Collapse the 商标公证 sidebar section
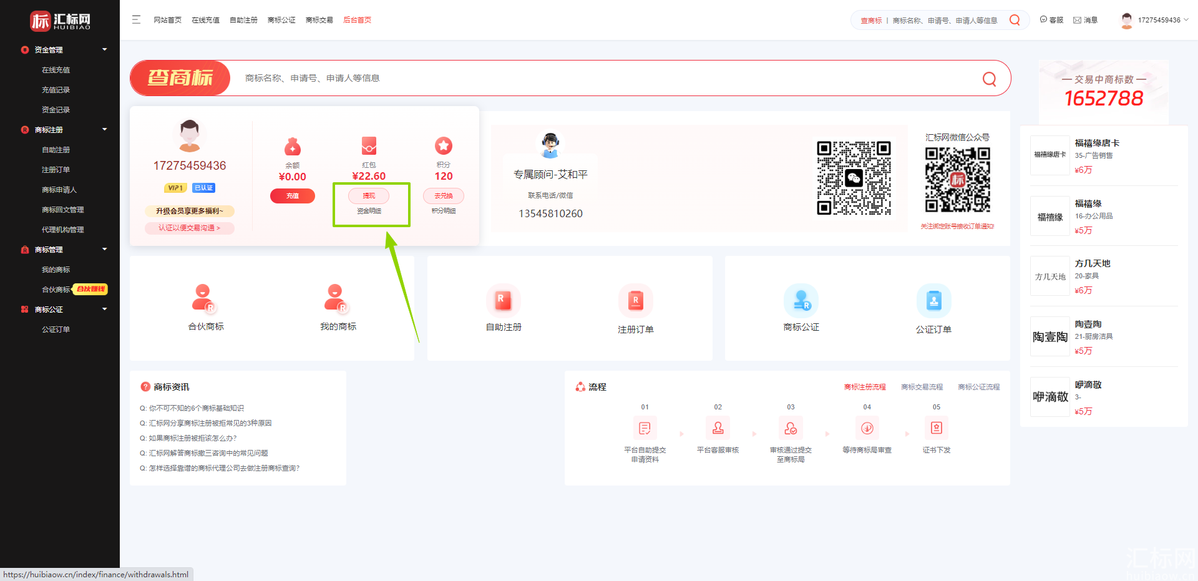 click(105, 309)
